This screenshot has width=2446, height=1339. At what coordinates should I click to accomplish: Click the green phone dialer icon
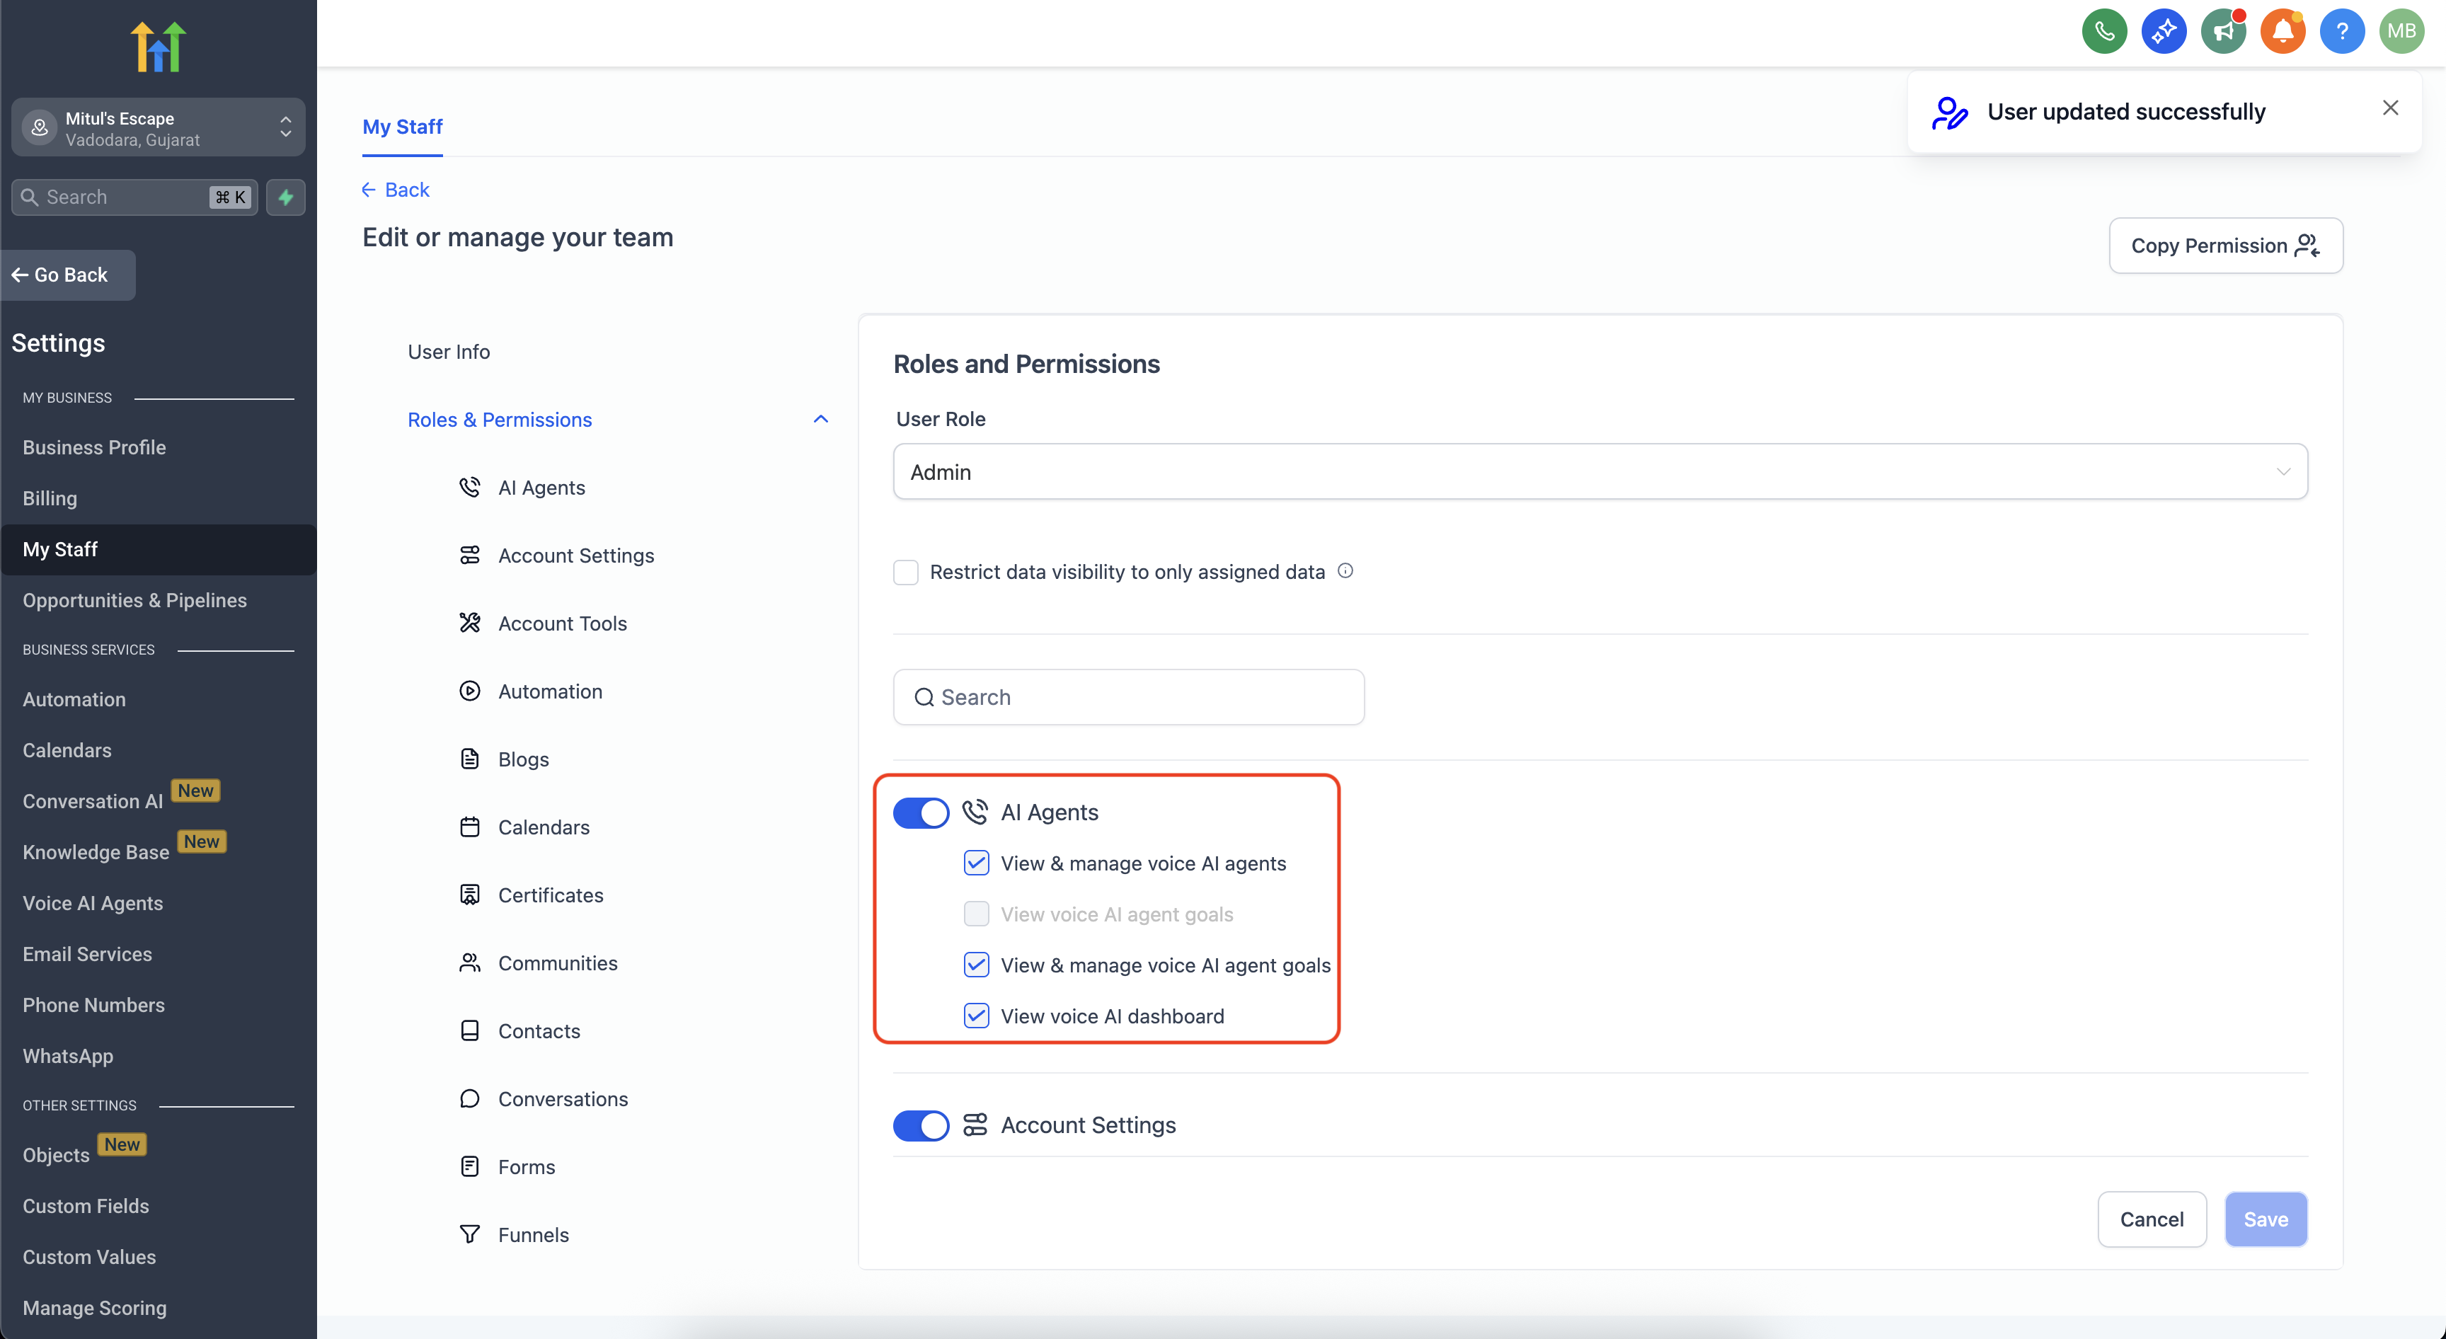click(x=2104, y=31)
